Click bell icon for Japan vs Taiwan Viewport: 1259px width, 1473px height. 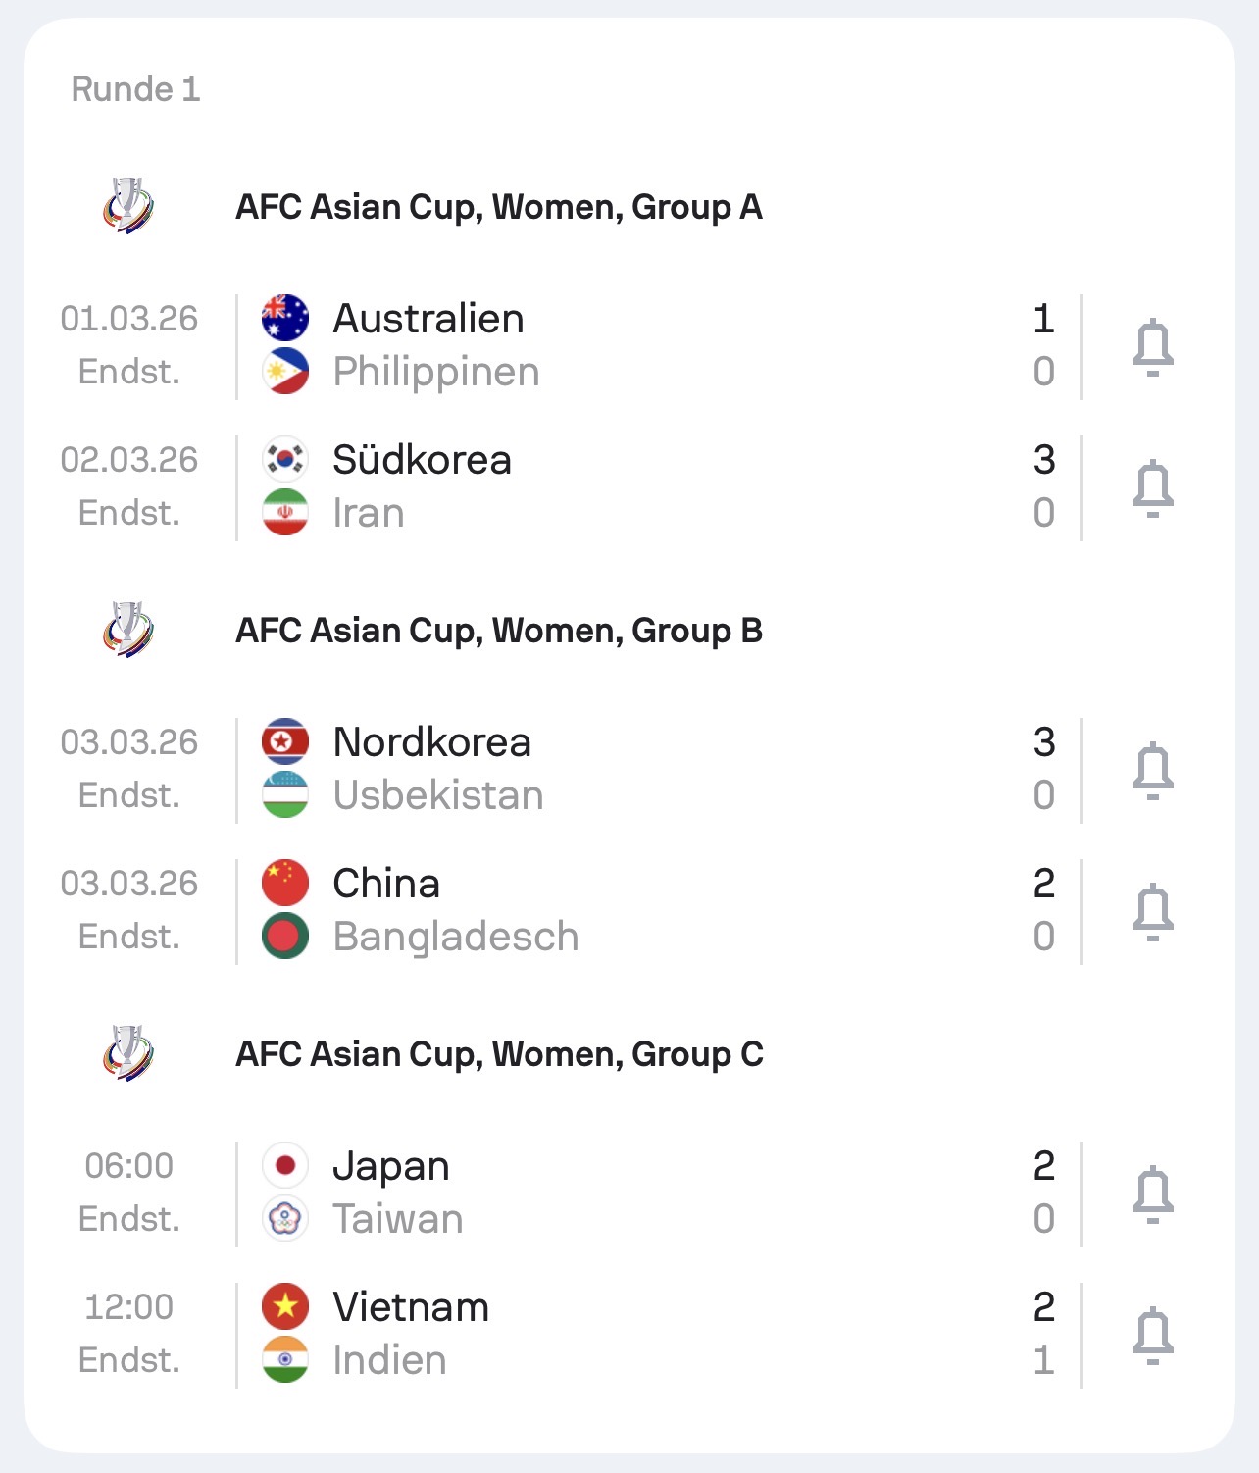1152,1194
